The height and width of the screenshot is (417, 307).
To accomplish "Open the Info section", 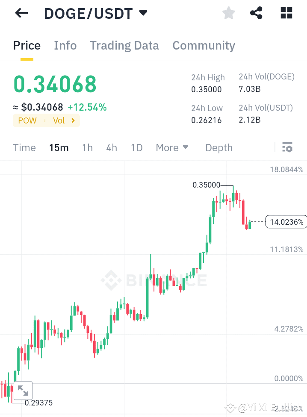I will coord(65,45).
